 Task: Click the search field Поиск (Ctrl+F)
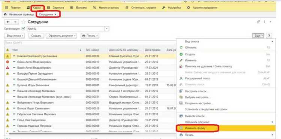point(90,43)
